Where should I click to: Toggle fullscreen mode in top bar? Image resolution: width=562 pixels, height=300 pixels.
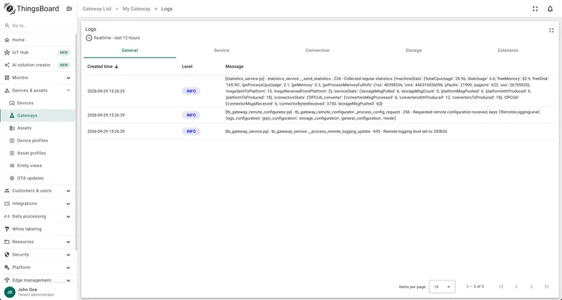click(535, 9)
